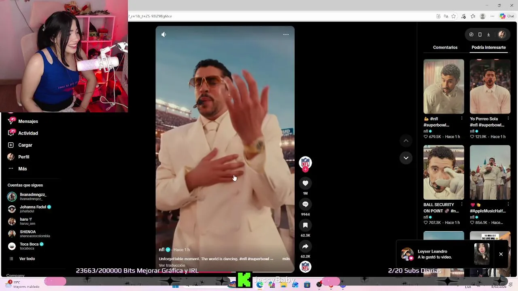Share the video with the arrow icon
This screenshot has height=291, width=518.
coord(305,246)
